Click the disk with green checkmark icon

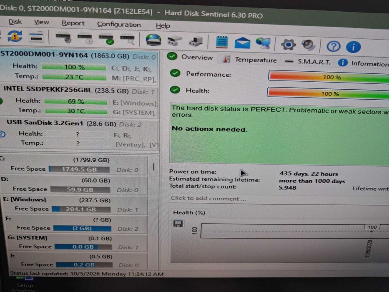pyautogui.click(x=106, y=40)
